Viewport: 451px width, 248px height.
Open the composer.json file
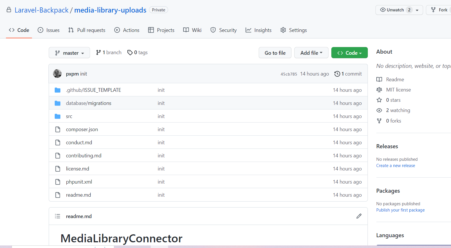click(x=82, y=129)
